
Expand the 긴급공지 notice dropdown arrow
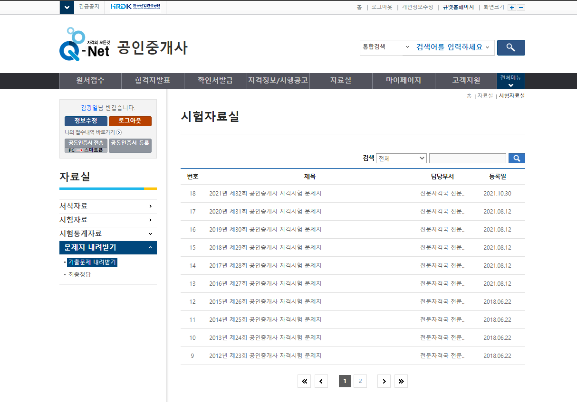click(67, 7)
